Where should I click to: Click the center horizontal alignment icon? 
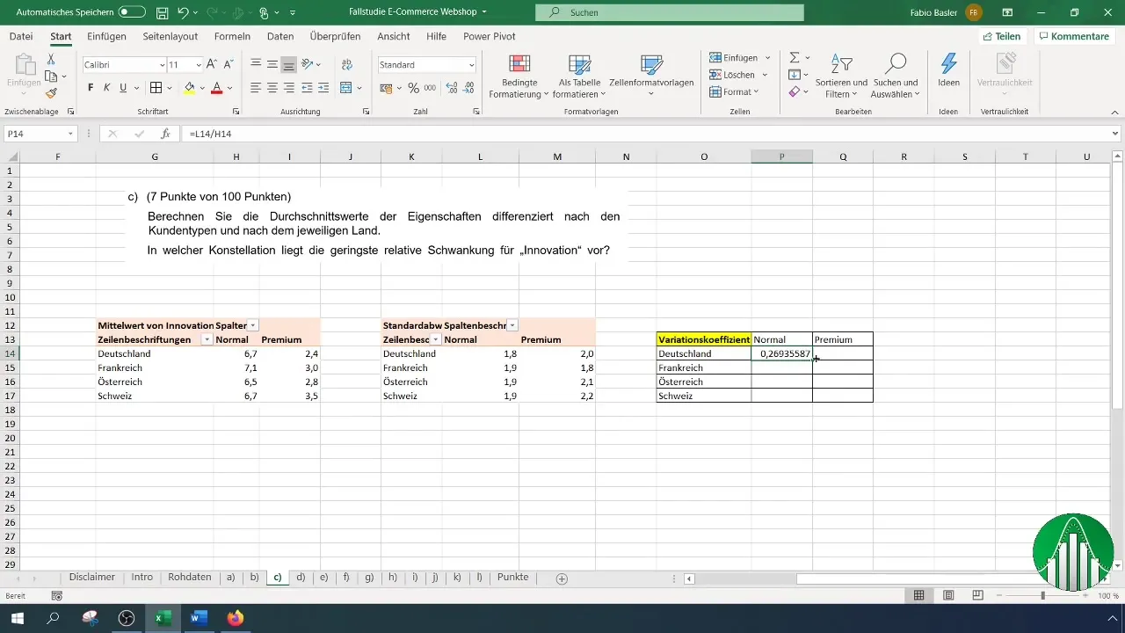(272, 88)
